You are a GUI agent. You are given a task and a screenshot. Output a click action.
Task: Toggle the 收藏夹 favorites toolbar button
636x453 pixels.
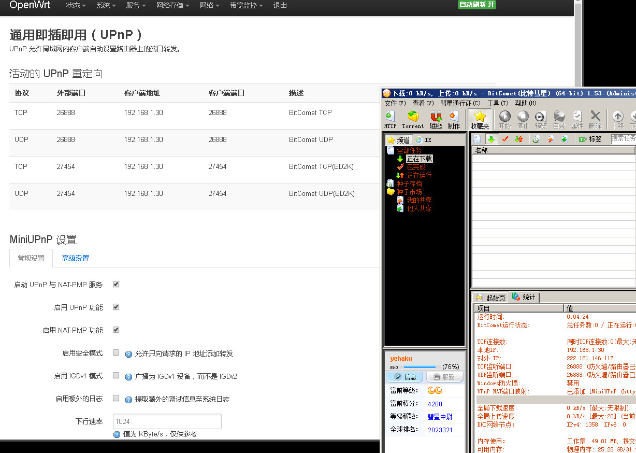[x=480, y=120]
